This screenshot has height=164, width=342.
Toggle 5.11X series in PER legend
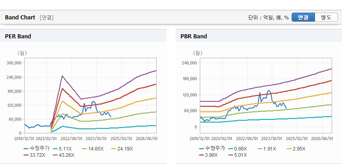click(62, 149)
